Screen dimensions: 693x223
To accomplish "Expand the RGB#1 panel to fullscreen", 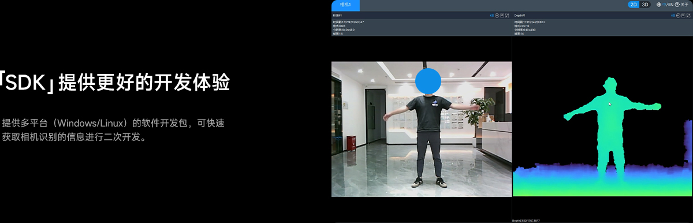I will [507, 16].
